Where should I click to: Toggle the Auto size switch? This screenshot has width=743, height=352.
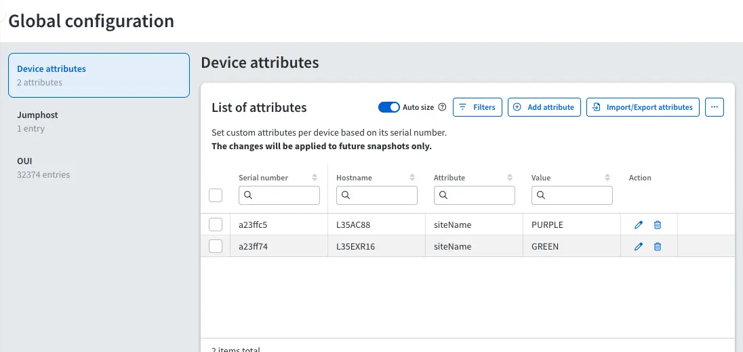point(389,107)
